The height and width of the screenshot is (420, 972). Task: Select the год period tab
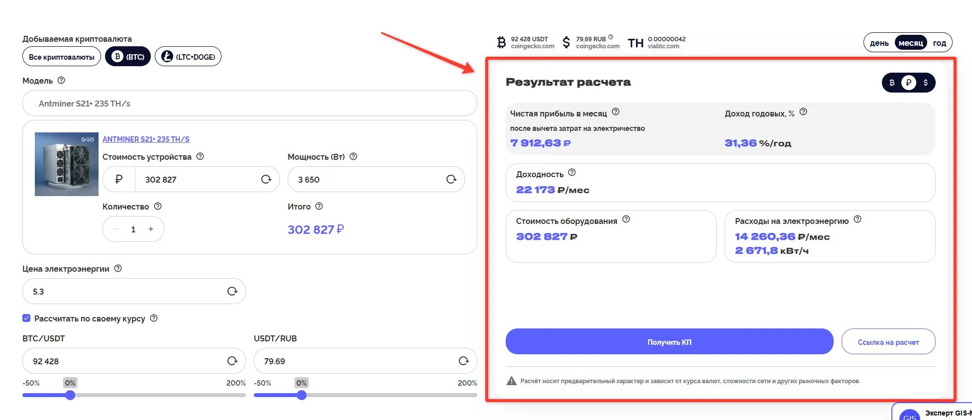coord(940,43)
